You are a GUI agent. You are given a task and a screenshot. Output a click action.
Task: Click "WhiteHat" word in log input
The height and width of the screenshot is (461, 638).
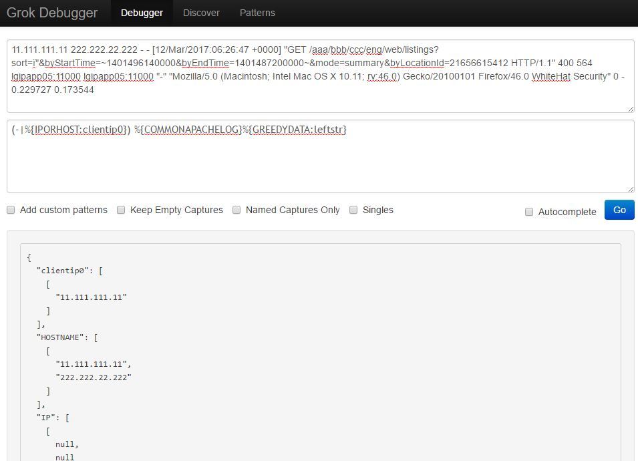pos(551,76)
